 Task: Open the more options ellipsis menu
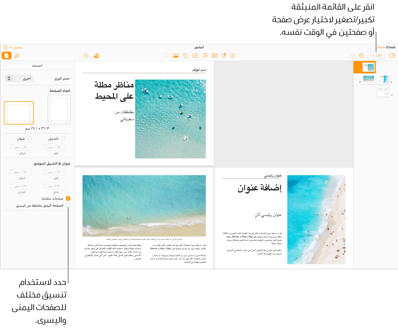pos(86,55)
